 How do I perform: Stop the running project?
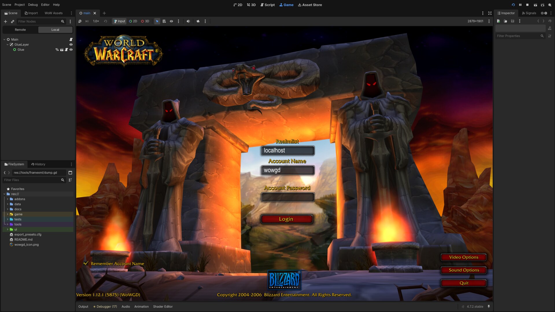click(x=527, y=5)
